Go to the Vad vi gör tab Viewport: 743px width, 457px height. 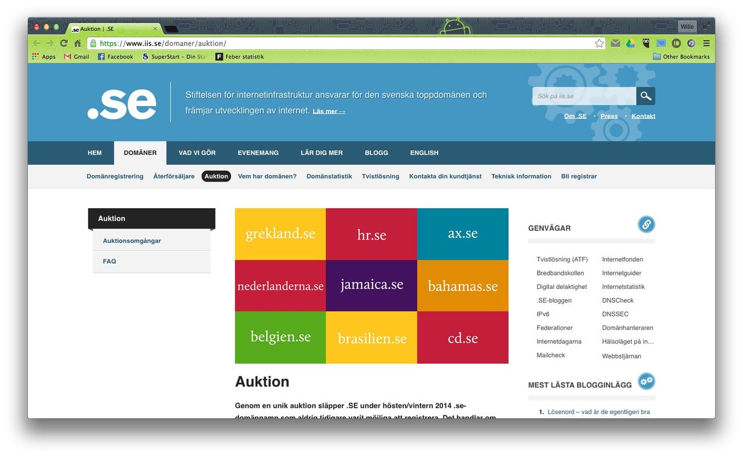coord(197,153)
